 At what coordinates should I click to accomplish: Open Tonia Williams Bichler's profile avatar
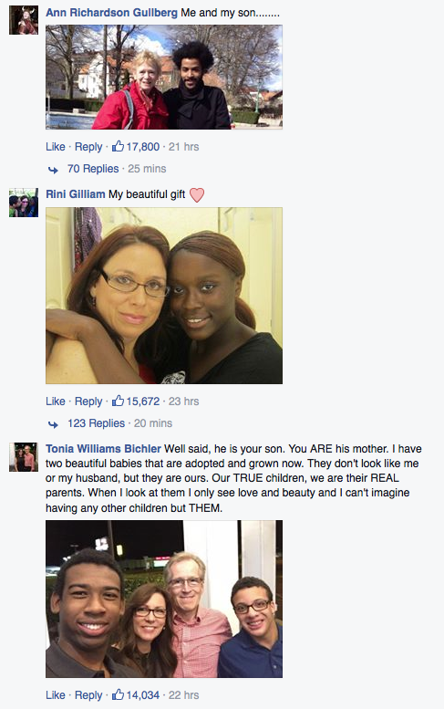[24, 457]
